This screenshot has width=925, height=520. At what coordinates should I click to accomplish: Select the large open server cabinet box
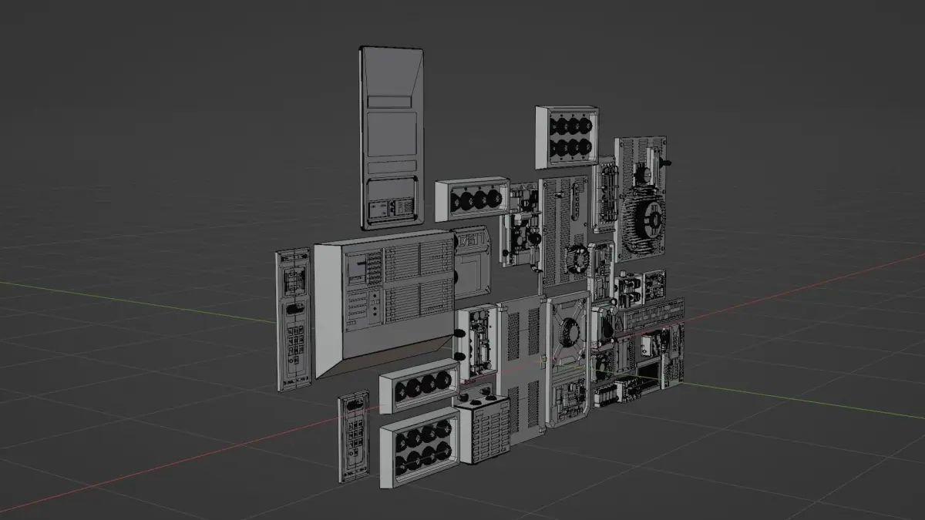tap(383, 302)
